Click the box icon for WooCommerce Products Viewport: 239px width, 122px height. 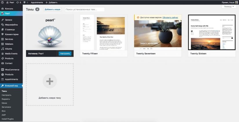pos(2,74)
